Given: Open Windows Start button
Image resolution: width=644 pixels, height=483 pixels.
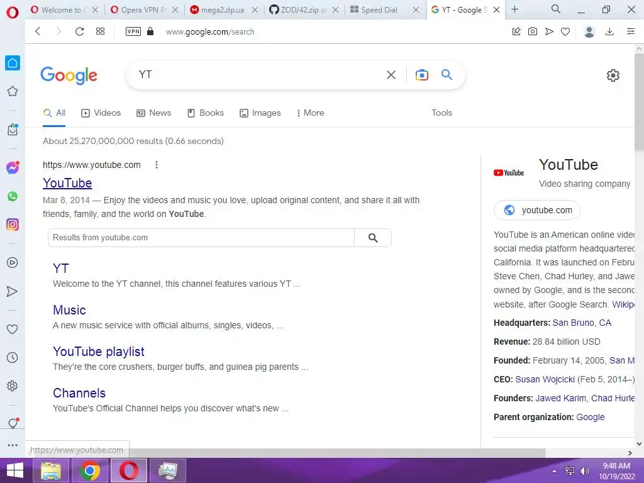Looking at the screenshot, I should (x=15, y=470).
